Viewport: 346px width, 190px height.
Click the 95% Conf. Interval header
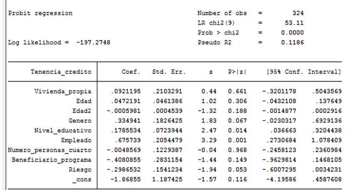pos(304,72)
